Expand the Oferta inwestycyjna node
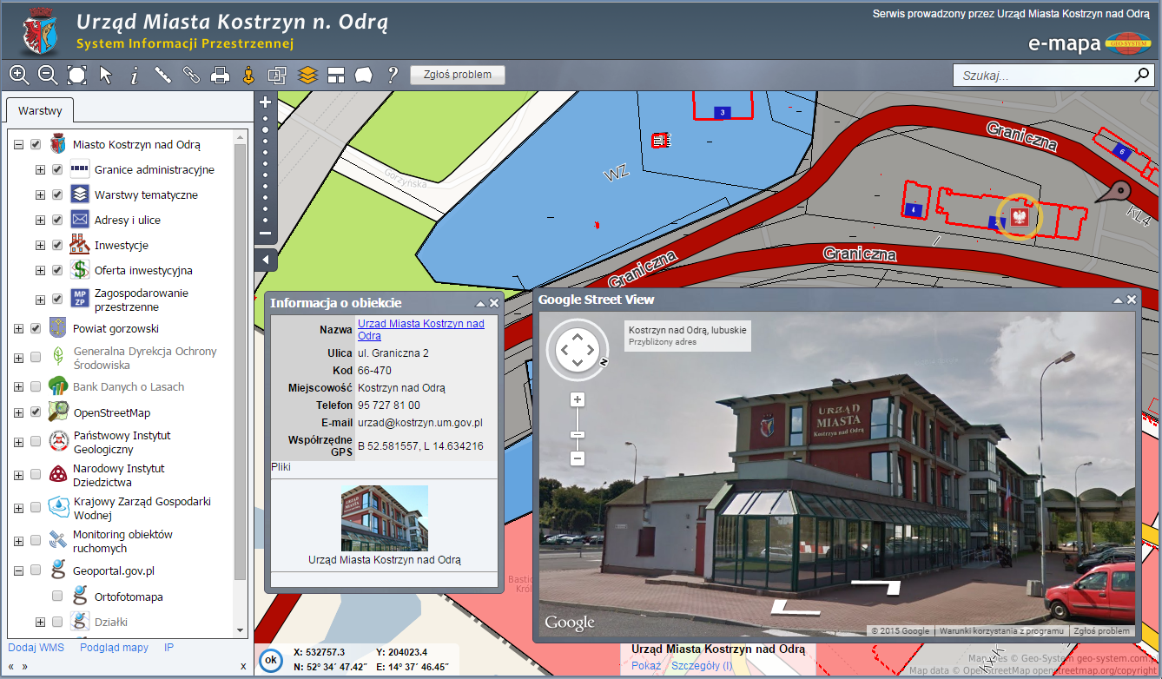This screenshot has height=679, width=1162. coord(40,271)
